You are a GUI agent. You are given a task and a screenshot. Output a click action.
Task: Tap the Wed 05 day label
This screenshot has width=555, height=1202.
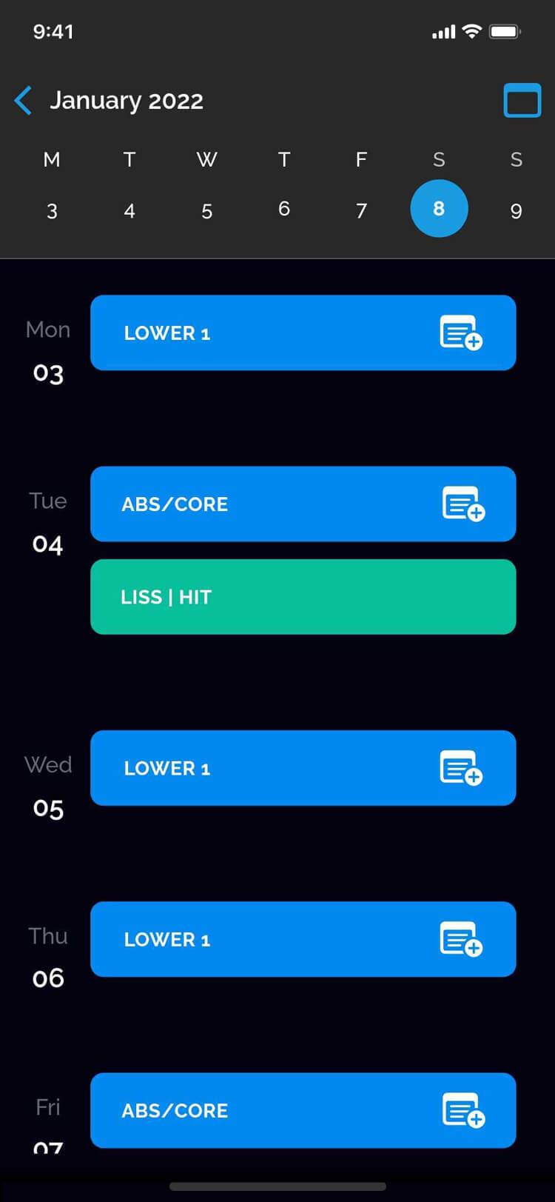point(48,787)
